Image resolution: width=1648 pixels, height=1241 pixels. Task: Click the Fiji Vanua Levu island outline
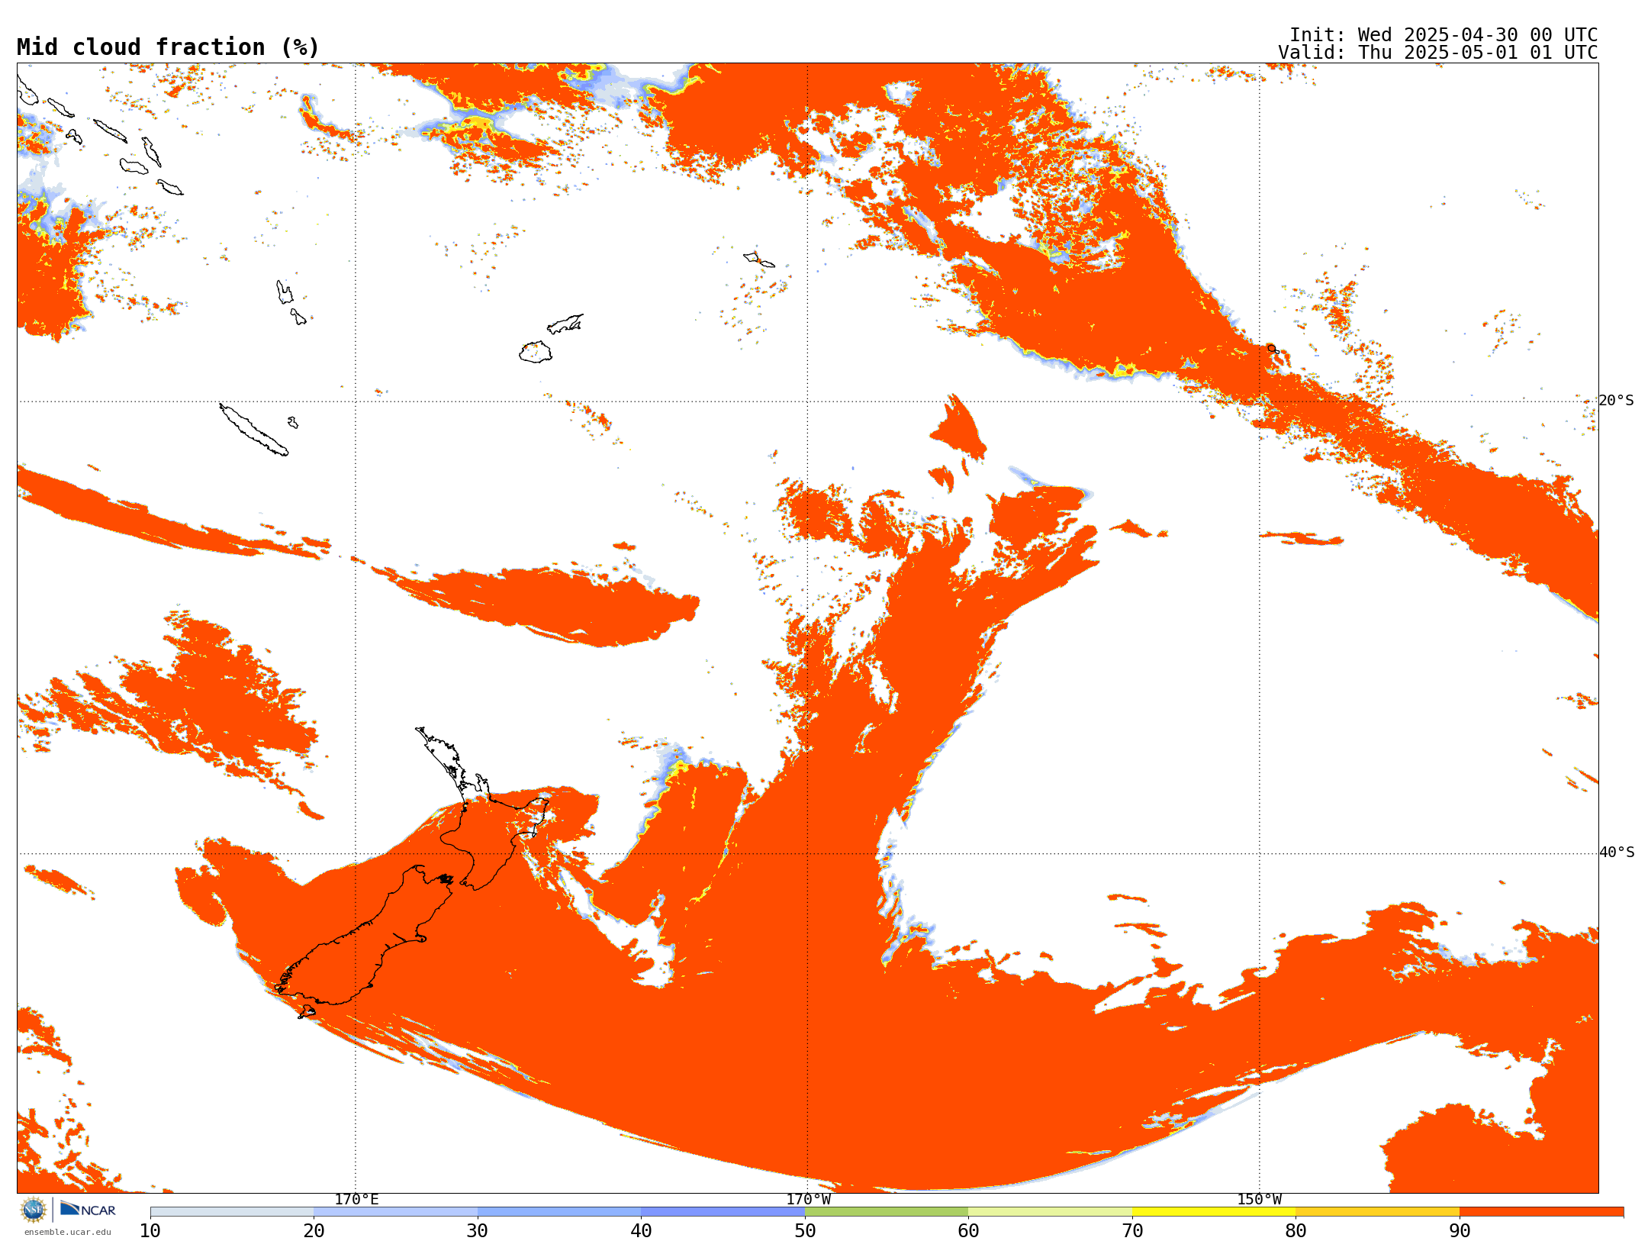coord(565,324)
